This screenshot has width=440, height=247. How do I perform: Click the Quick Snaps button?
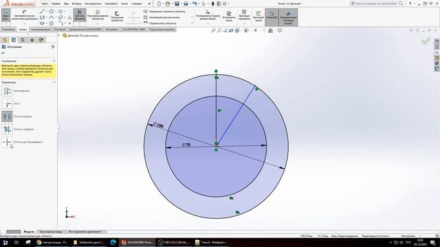point(245,15)
